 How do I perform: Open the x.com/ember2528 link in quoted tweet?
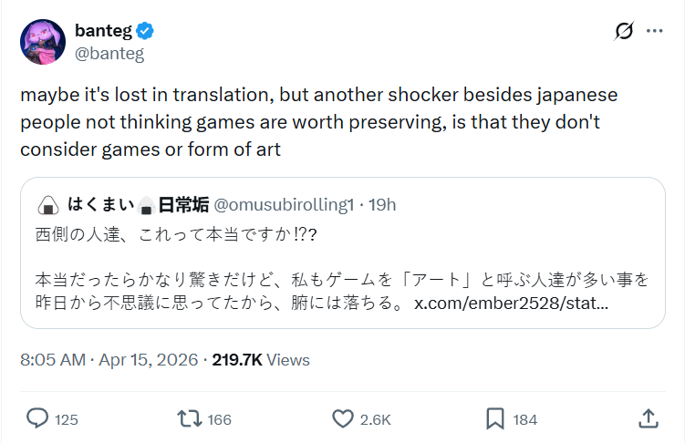511,303
